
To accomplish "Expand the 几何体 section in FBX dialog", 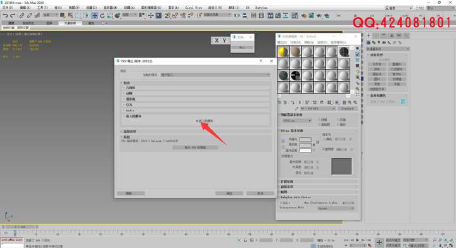I will pos(196,88).
